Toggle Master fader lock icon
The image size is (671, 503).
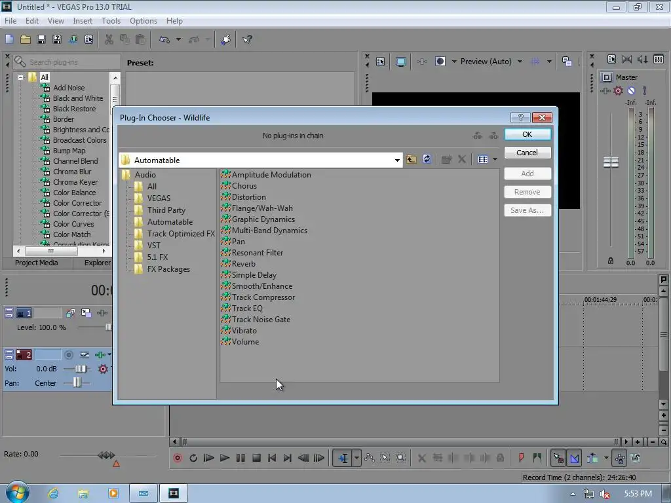611,261
